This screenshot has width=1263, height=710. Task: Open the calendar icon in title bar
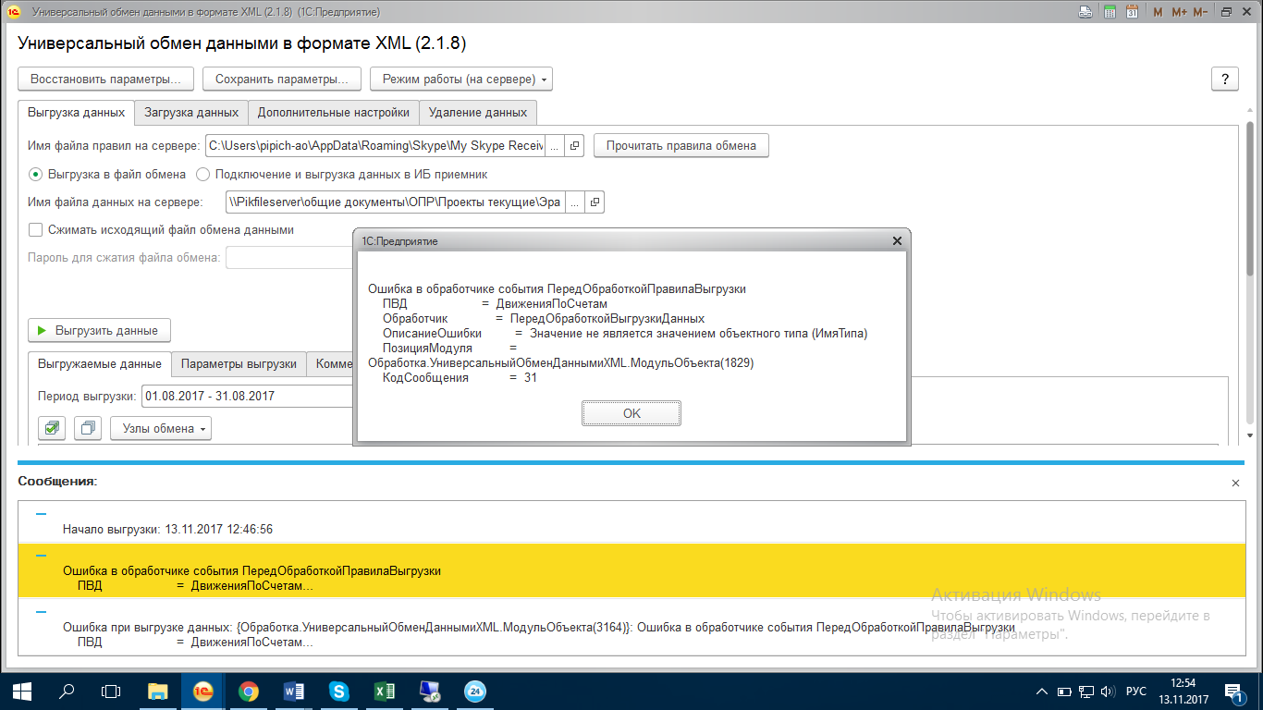click(1131, 12)
